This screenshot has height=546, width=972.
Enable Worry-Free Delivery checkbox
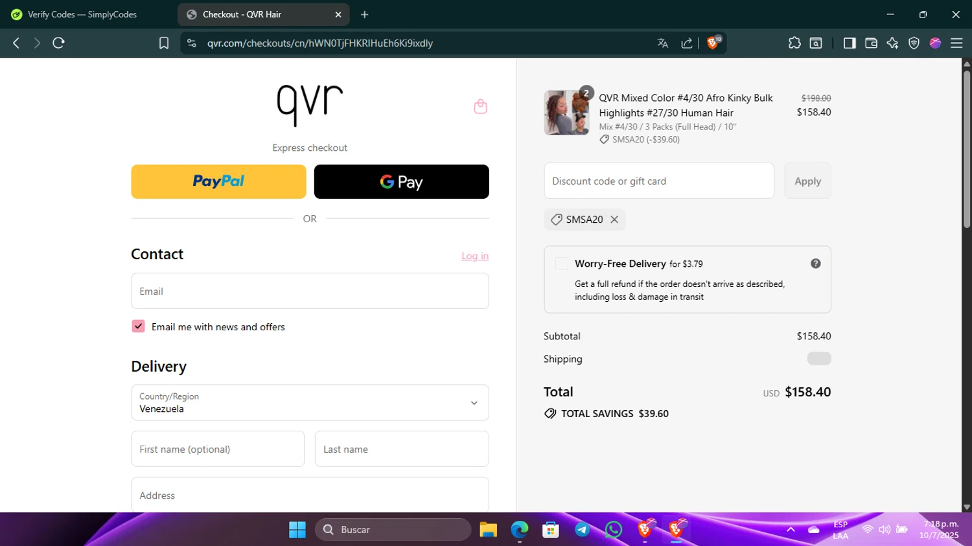562,264
